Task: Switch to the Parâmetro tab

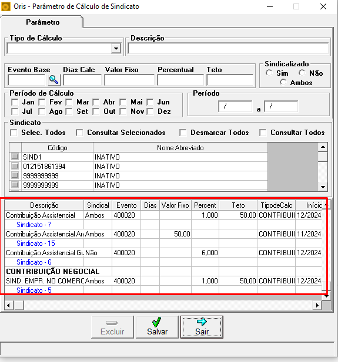Action: [x=42, y=22]
